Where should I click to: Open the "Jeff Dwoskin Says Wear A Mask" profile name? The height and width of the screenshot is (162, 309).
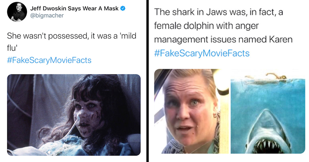pyautogui.click(x=73, y=8)
